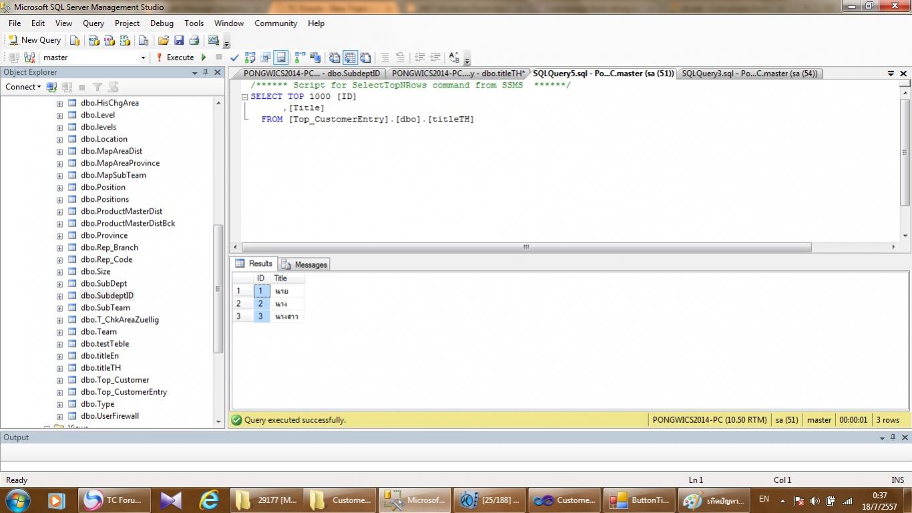Refresh the Object Explorer
The width and height of the screenshot is (912, 513).
pos(113,87)
